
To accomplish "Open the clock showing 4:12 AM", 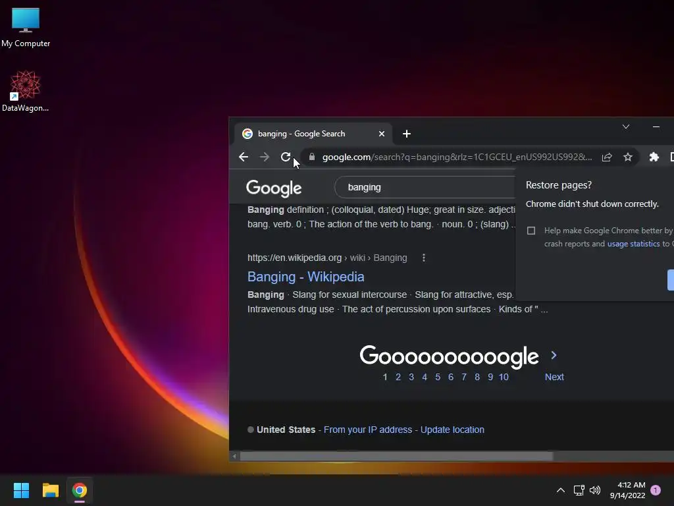I will (x=627, y=490).
